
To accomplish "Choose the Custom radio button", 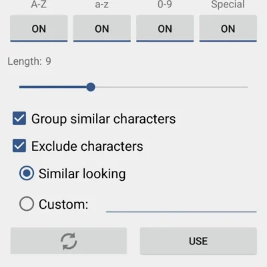I will [27, 204].
